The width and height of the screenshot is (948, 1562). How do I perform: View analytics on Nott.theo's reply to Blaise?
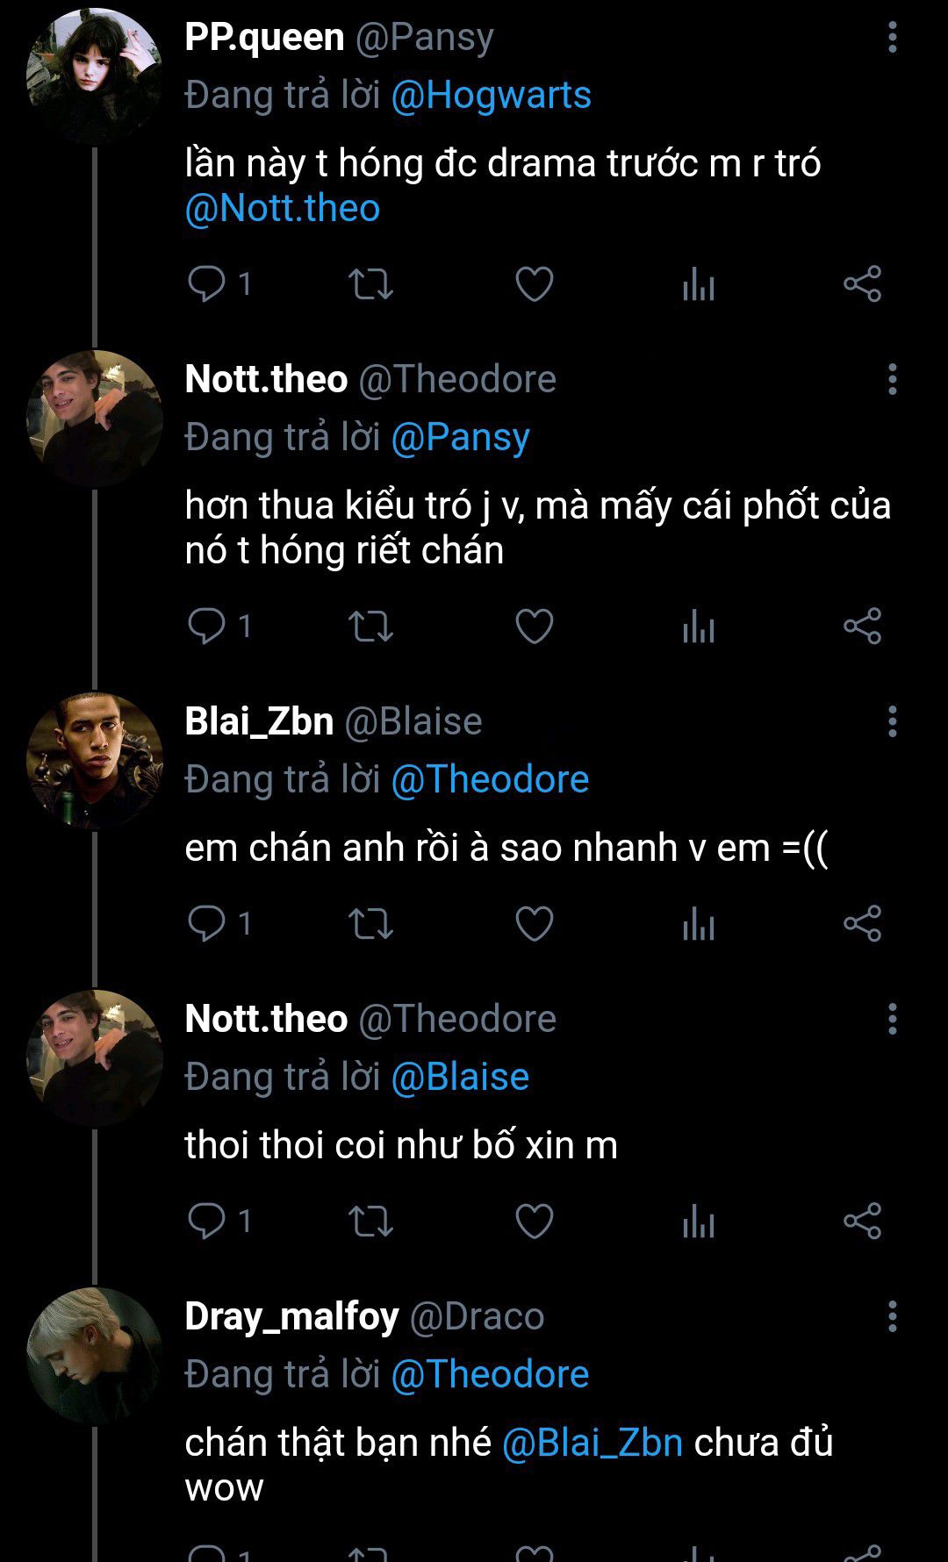699,1222
